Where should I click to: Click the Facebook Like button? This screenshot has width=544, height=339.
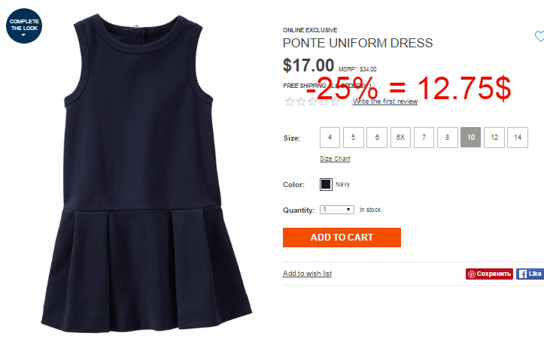pos(530,274)
